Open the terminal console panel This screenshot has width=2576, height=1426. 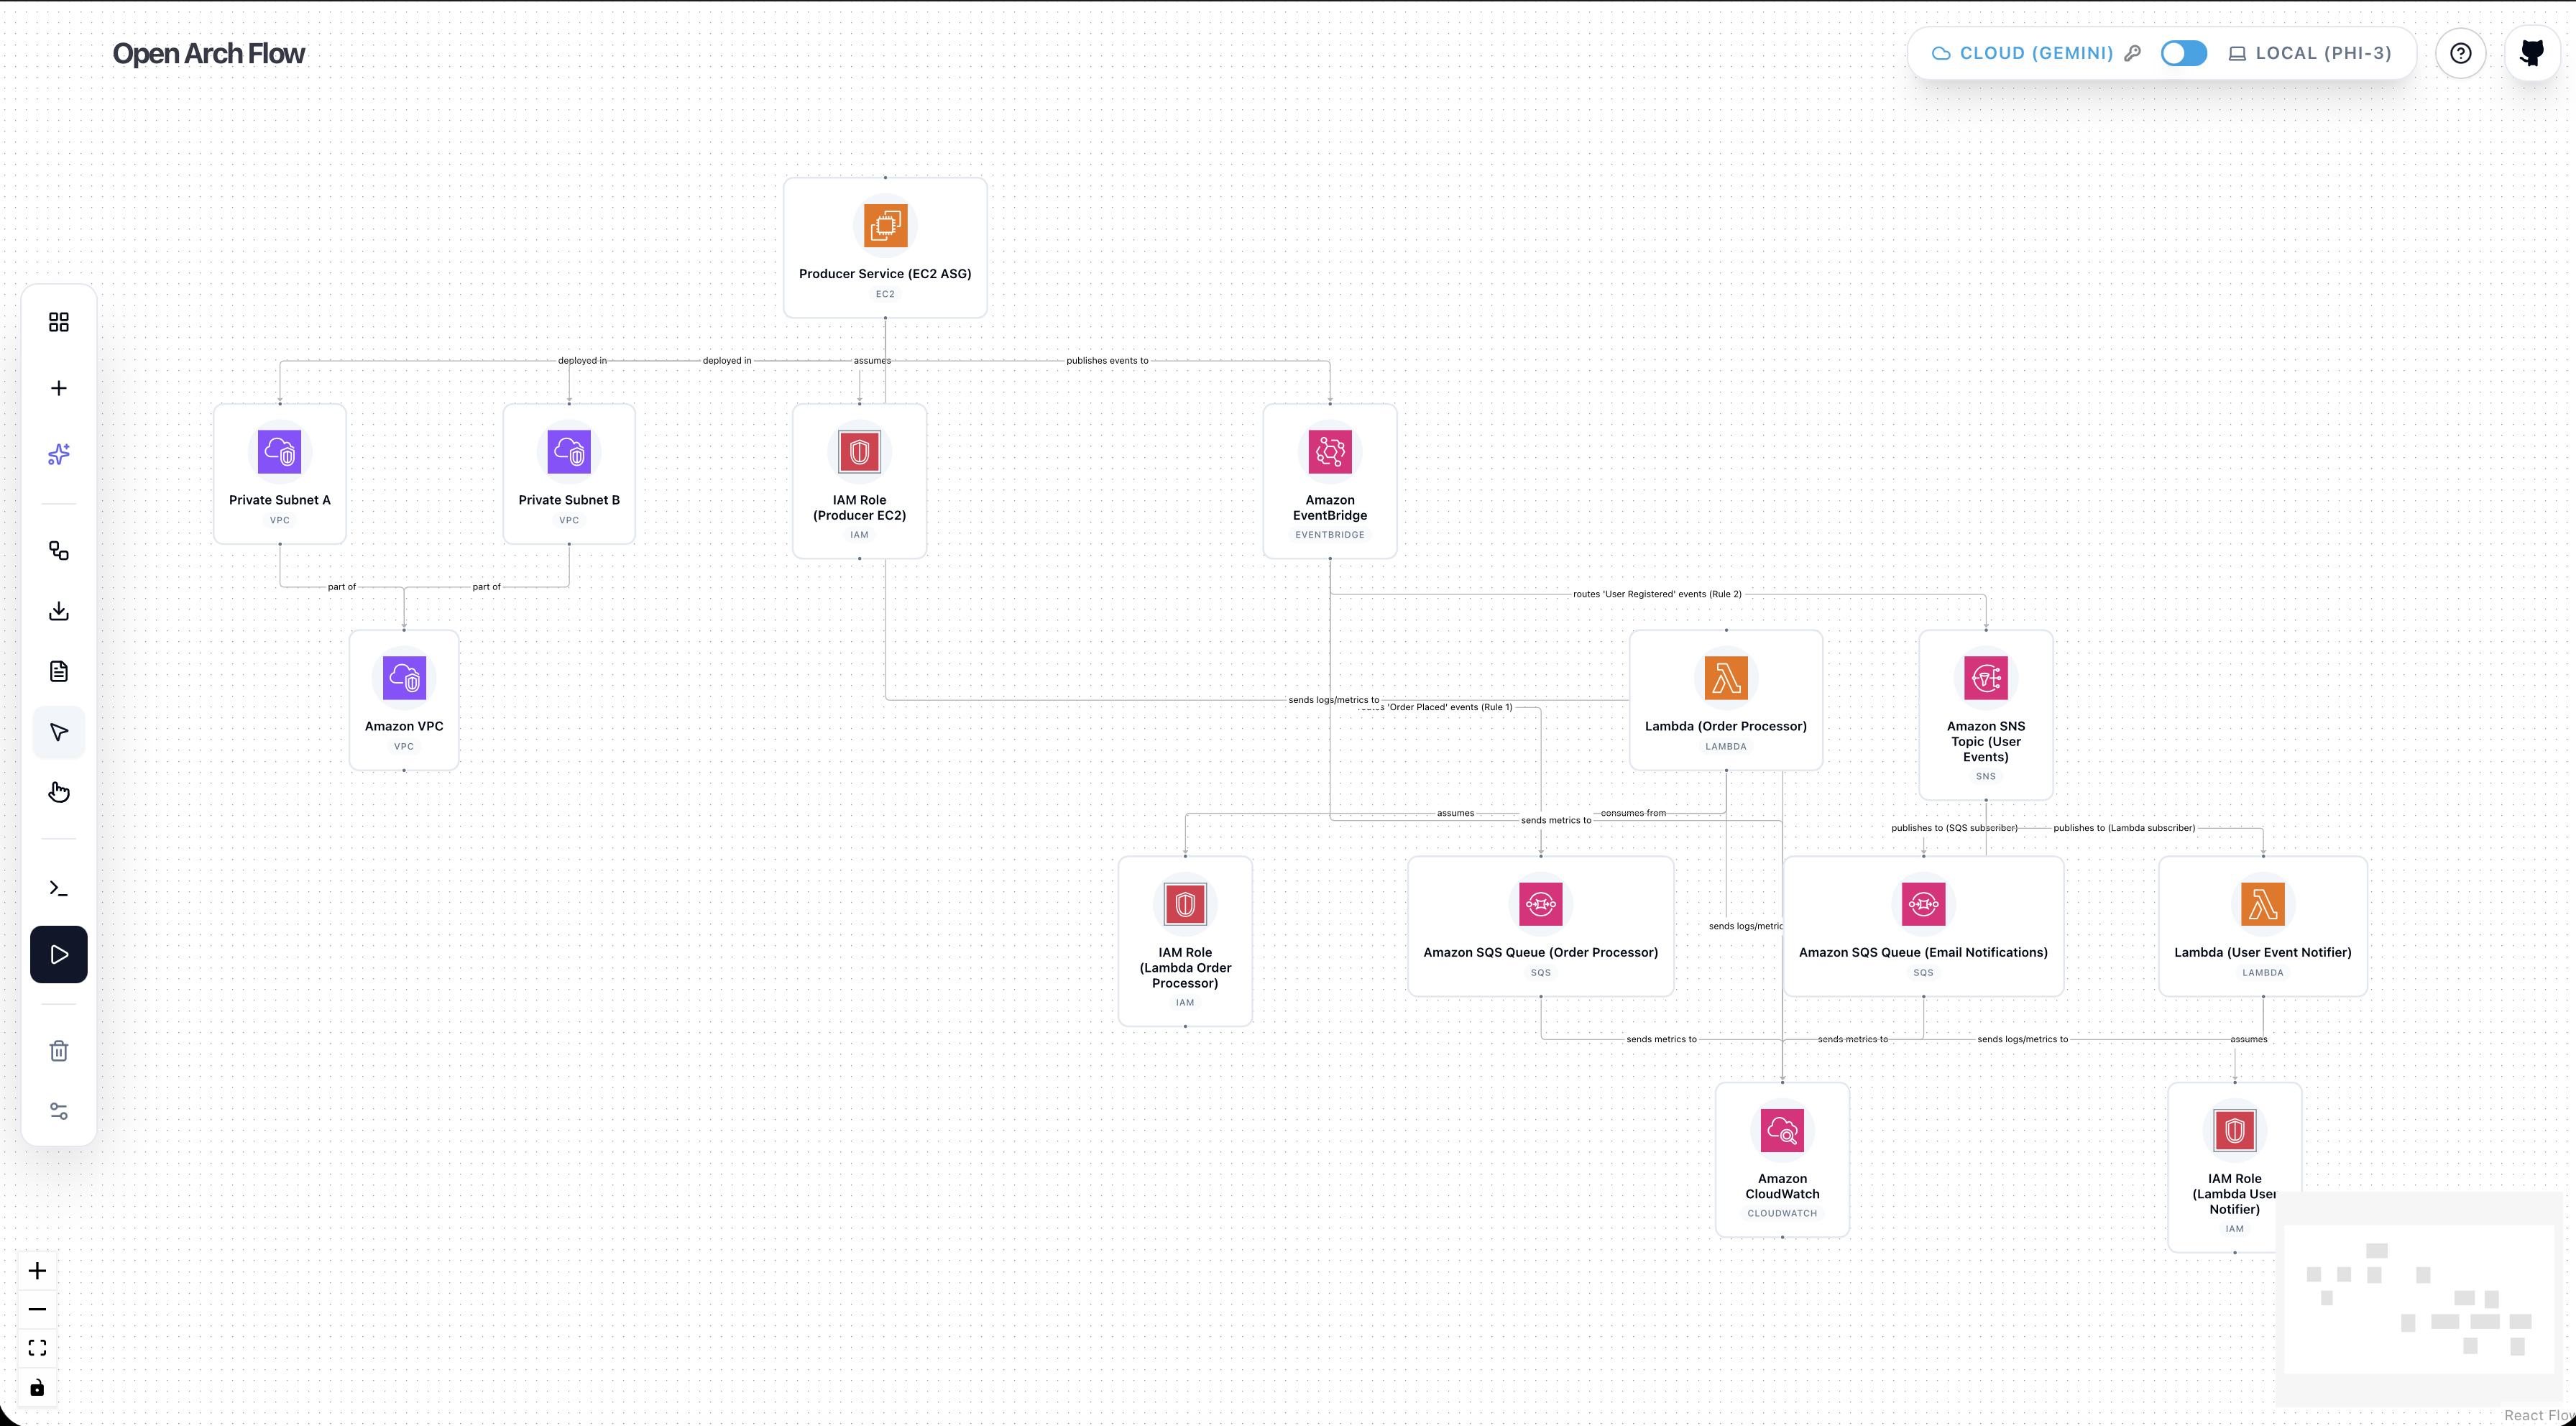(x=58, y=887)
